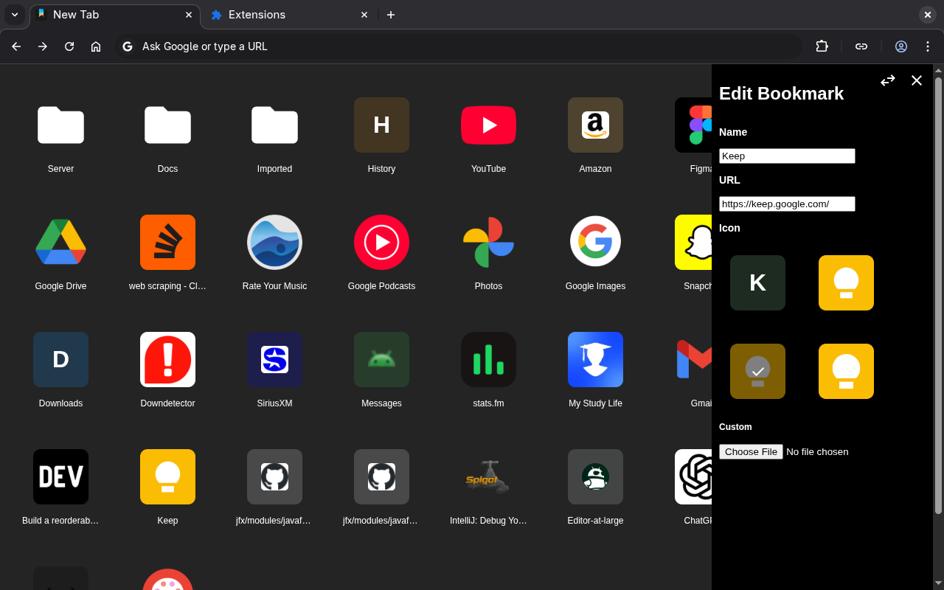Open the YouTube bookmark
The height and width of the screenshot is (590, 944).
(x=488, y=125)
